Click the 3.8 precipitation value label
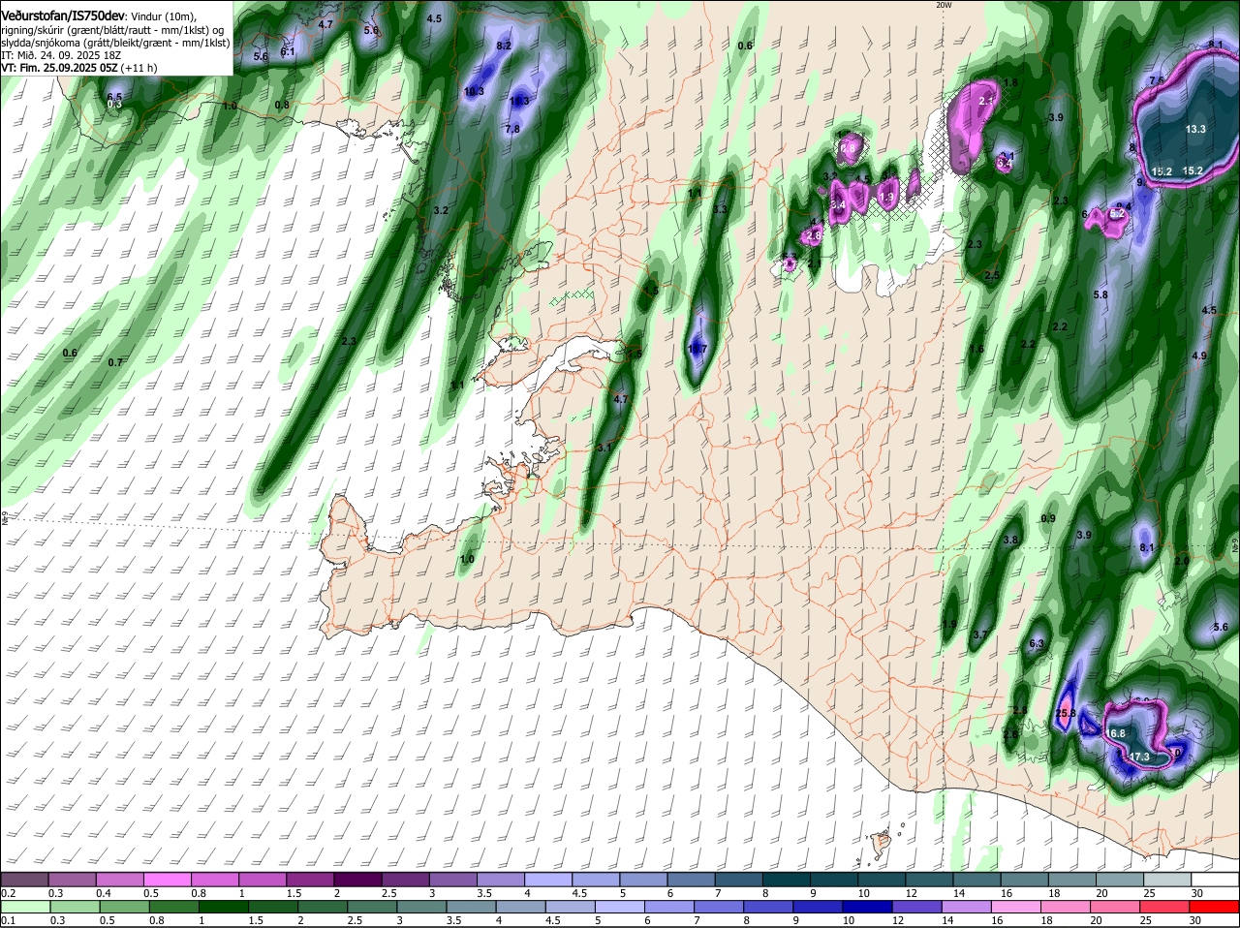Image resolution: width=1240 pixels, height=928 pixels. coord(1011,540)
